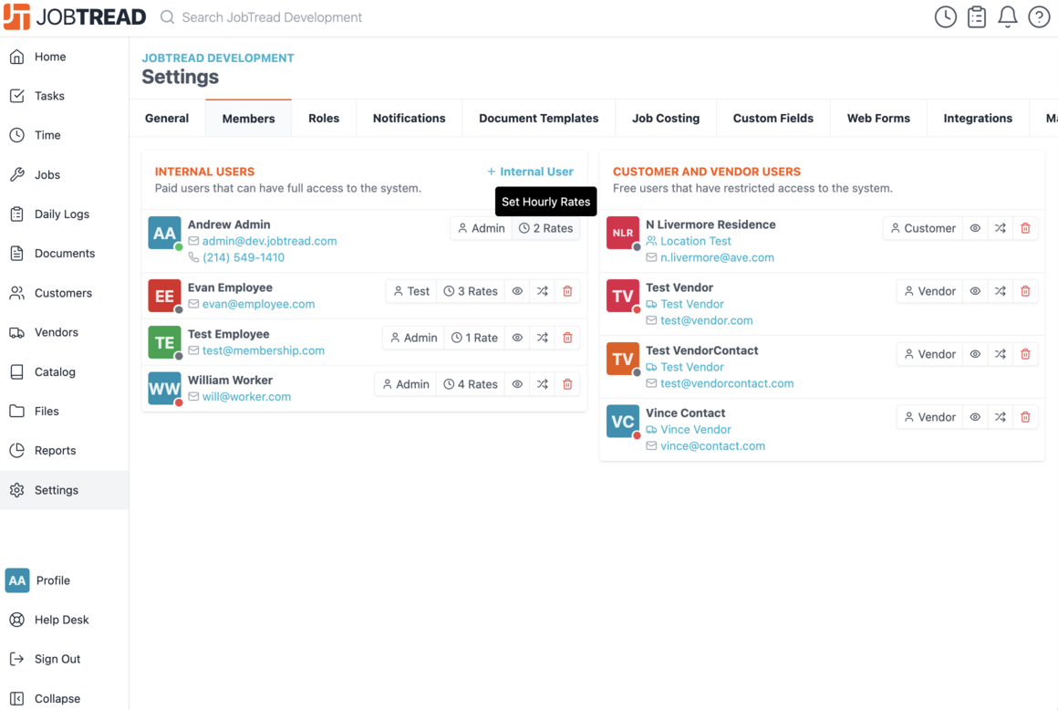Image resolution: width=1058 pixels, height=710 pixels.
Task: Click the NLR avatar for Livermore Residence
Action: [x=622, y=233]
